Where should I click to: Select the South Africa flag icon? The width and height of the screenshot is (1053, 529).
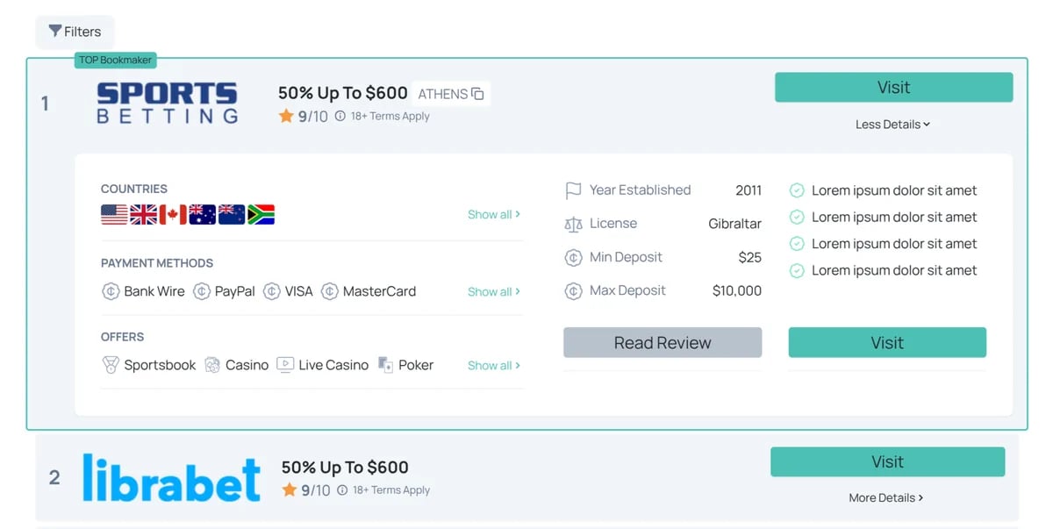coord(261,215)
